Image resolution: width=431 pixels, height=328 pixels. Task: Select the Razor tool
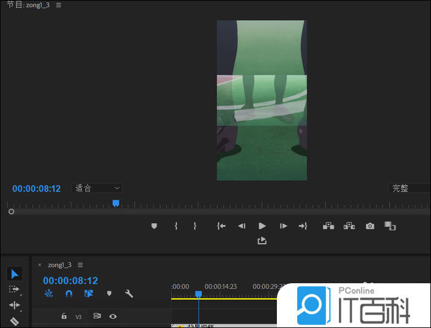pos(15,321)
